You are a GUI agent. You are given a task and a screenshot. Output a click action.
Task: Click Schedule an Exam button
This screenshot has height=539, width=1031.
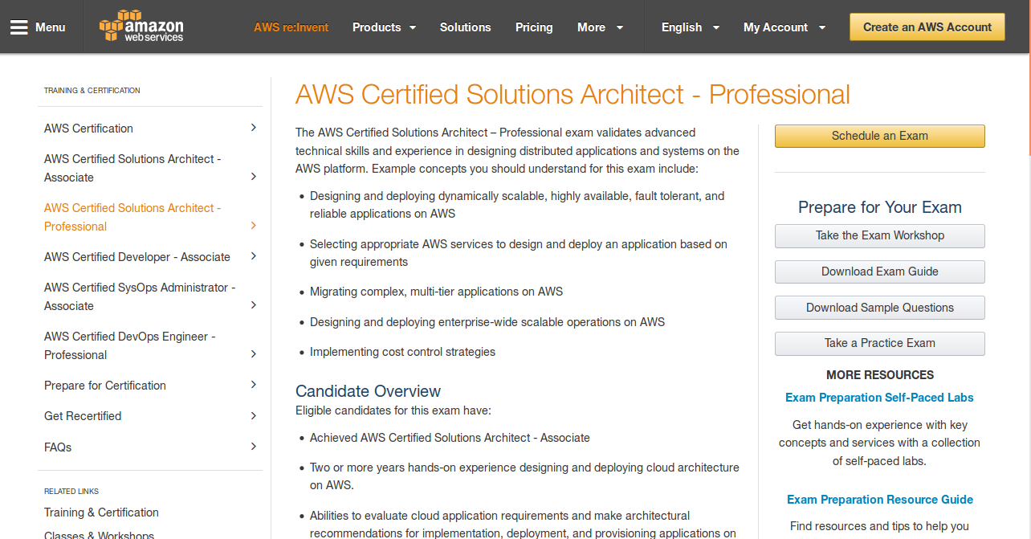tap(880, 136)
